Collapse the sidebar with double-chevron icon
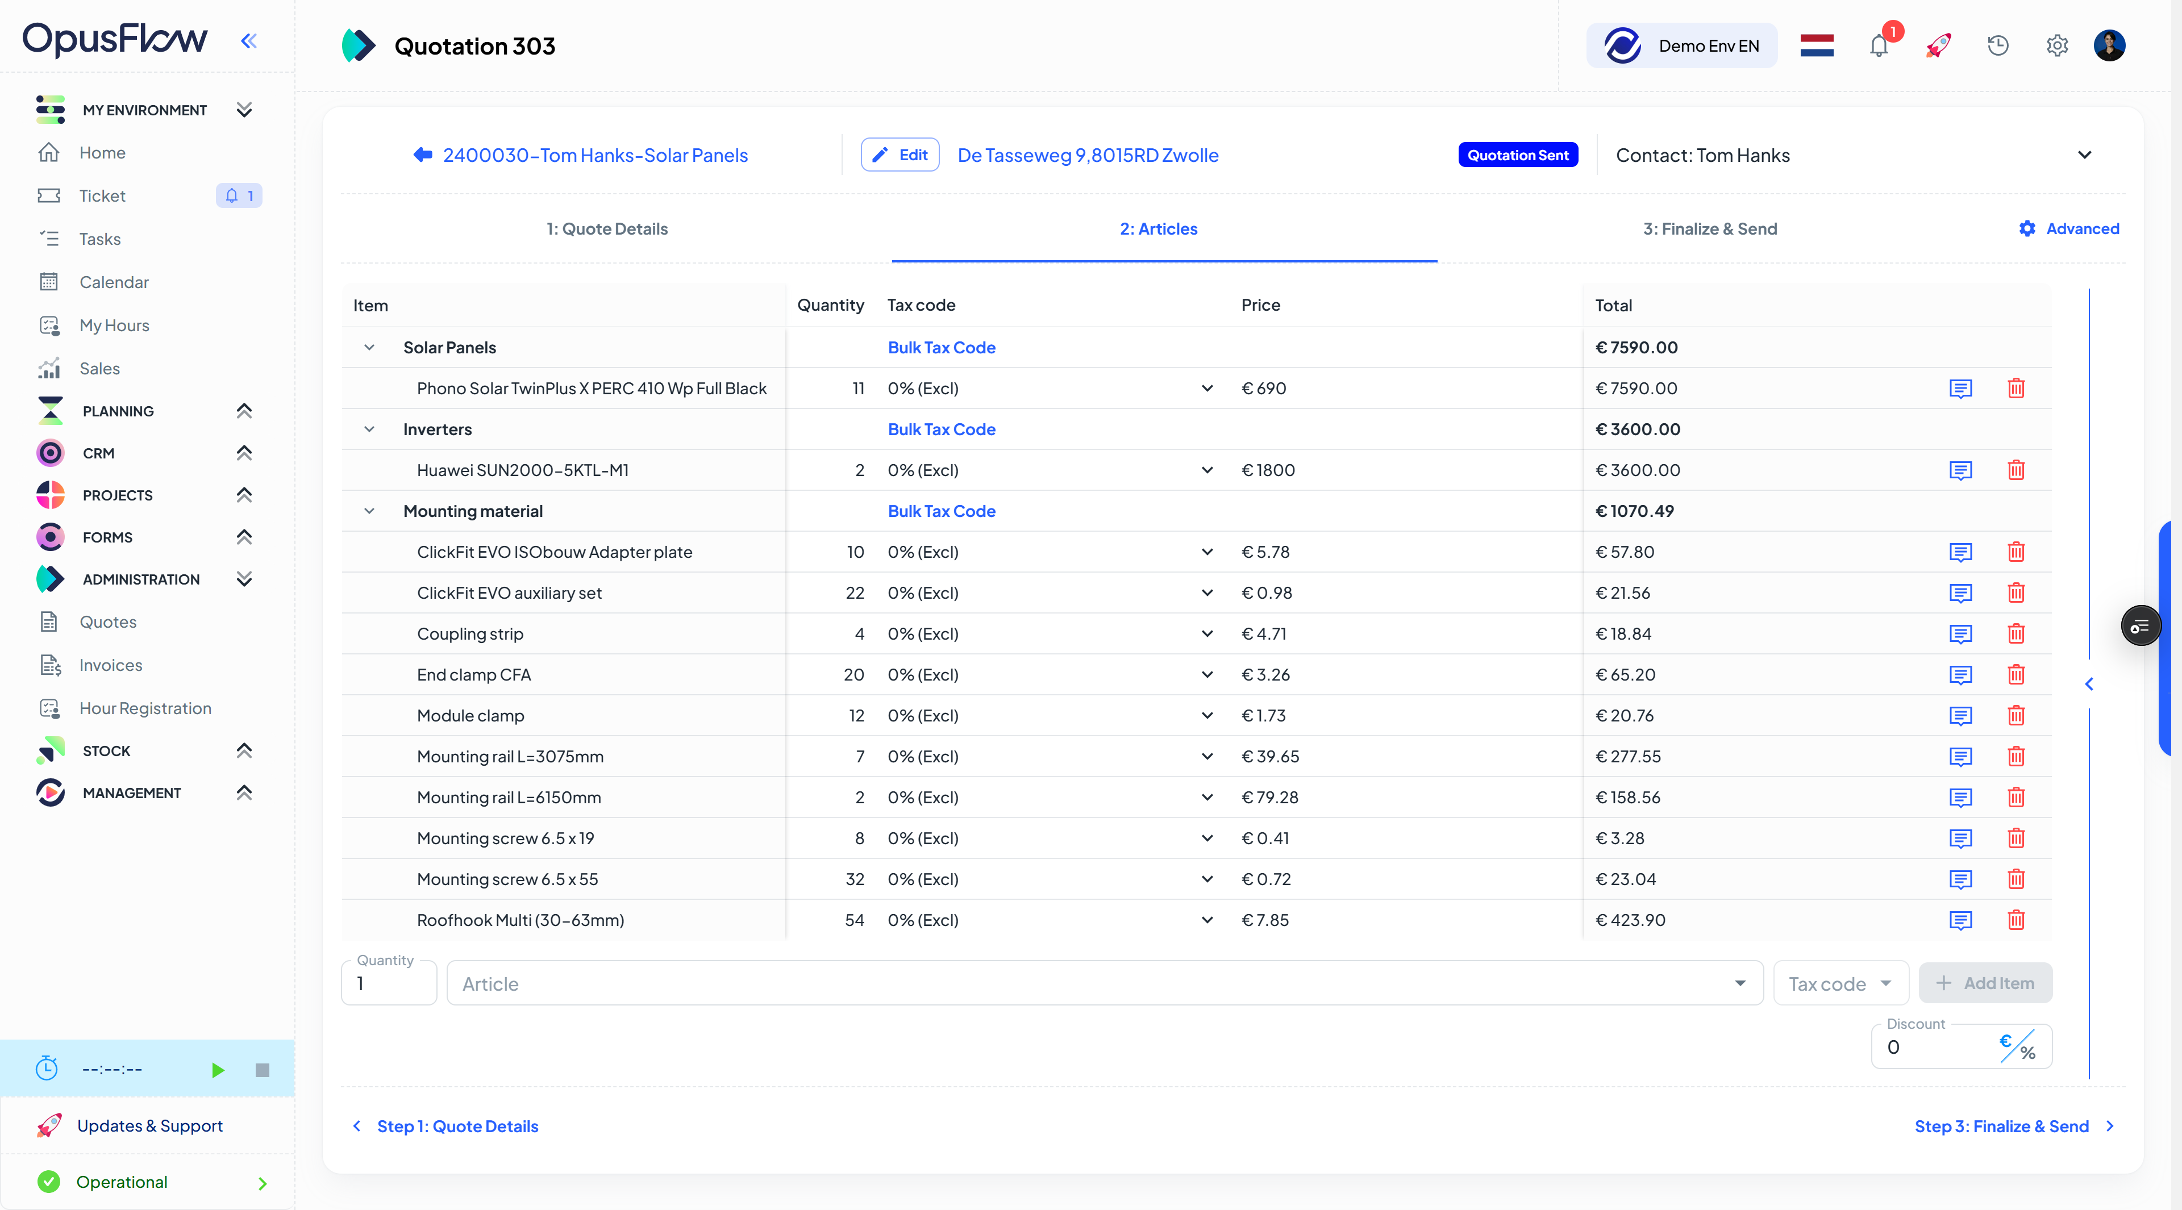The width and height of the screenshot is (2182, 1210). (x=248, y=41)
